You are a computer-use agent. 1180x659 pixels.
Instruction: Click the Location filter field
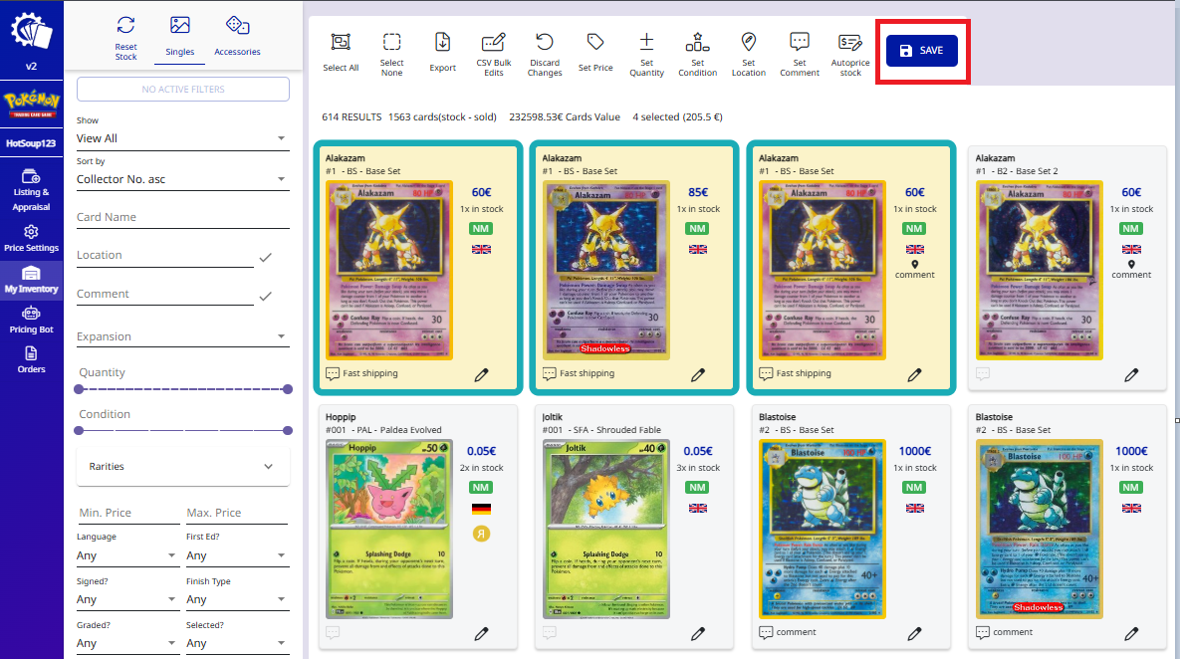tap(165, 255)
